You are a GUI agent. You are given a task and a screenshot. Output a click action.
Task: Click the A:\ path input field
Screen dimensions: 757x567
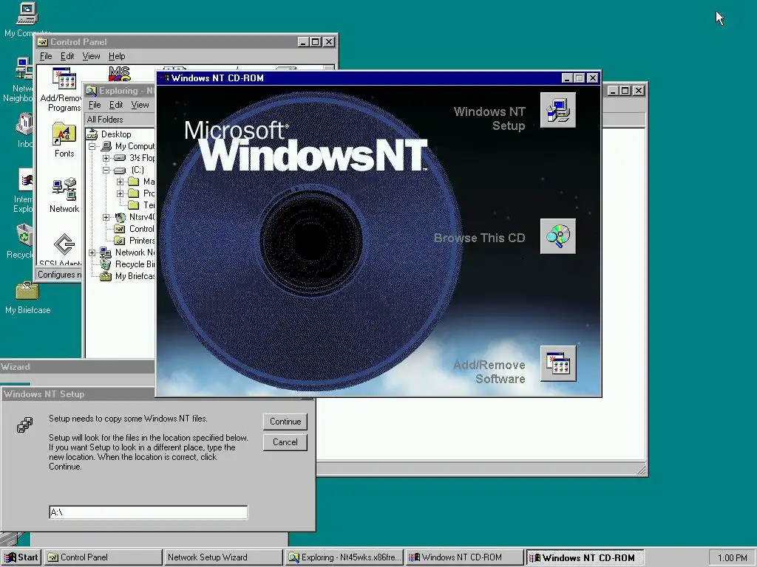click(148, 512)
